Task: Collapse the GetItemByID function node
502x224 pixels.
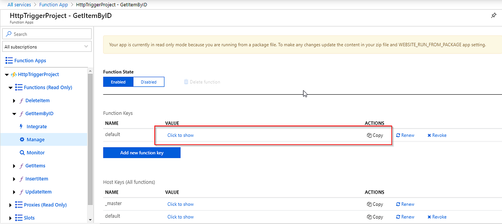Action: (x=15, y=113)
